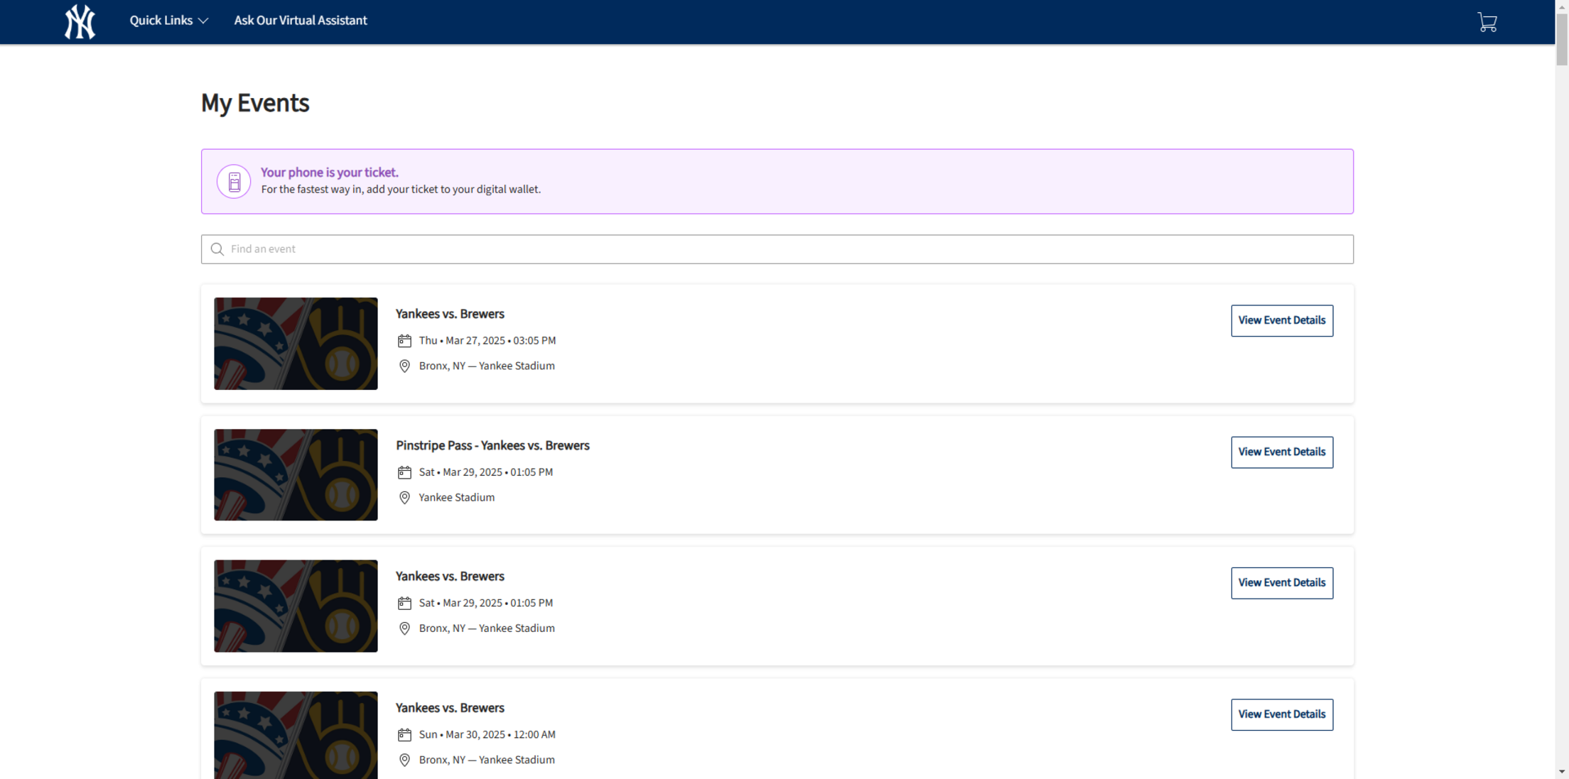The height and width of the screenshot is (779, 1569).
Task: Click the phone ticket icon in banner
Action: (x=234, y=182)
